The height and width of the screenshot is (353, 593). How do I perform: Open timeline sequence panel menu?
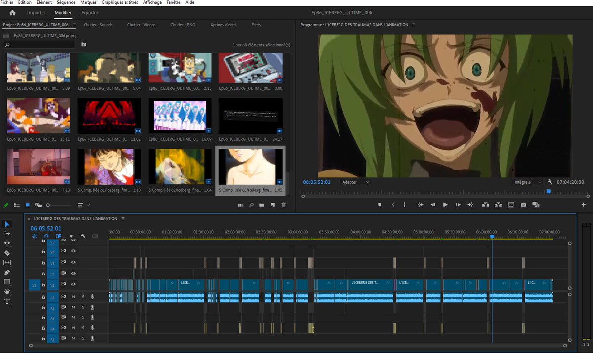pos(123,218)
